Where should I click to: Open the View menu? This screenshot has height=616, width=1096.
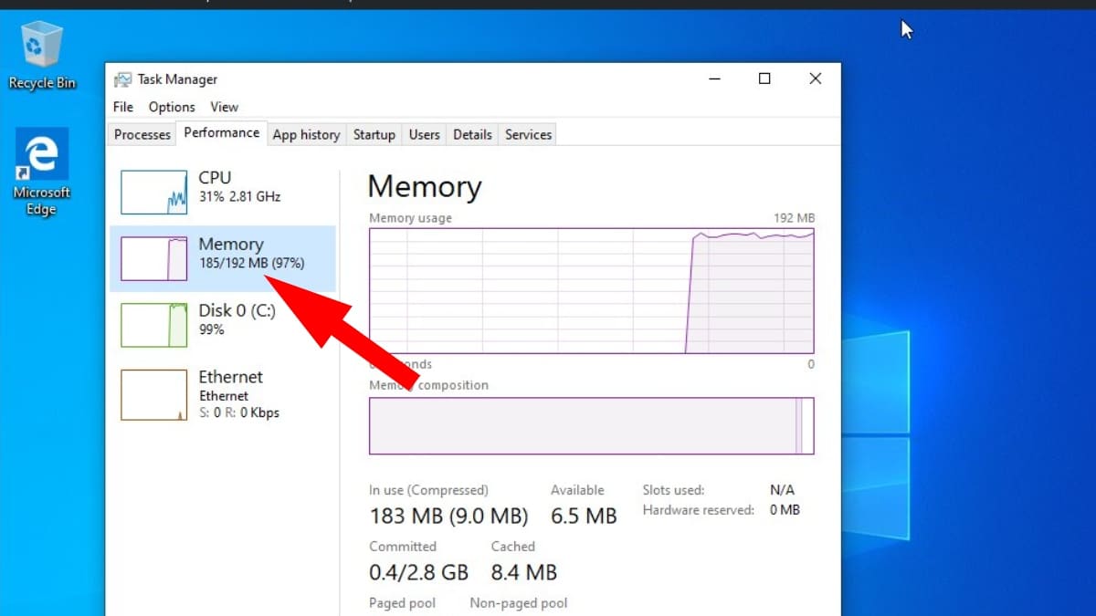[224, 107]
